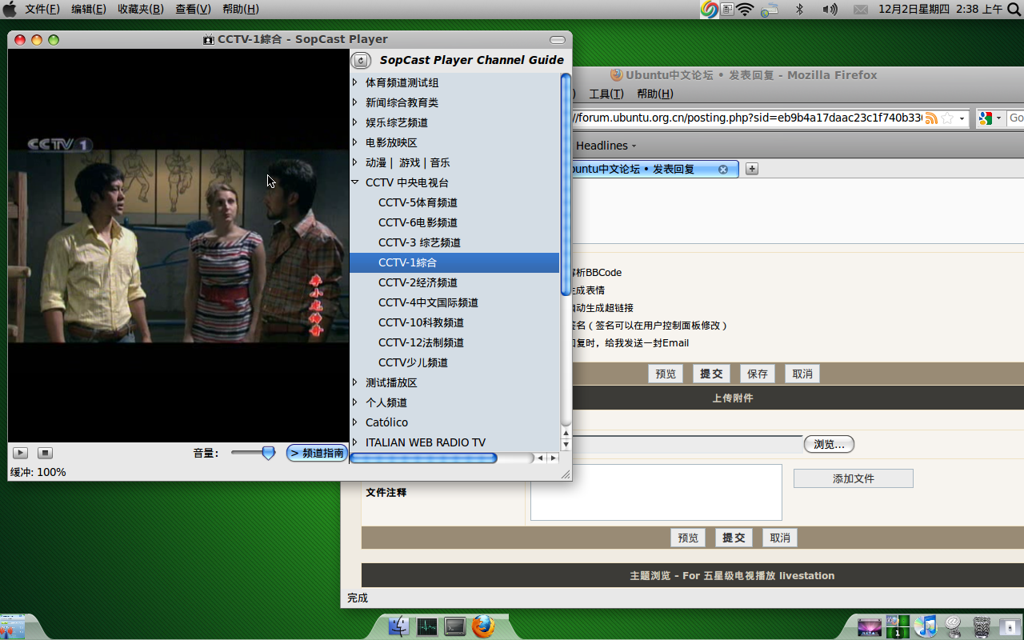Click the SopCast video playback area

click(x=178, y=245)
